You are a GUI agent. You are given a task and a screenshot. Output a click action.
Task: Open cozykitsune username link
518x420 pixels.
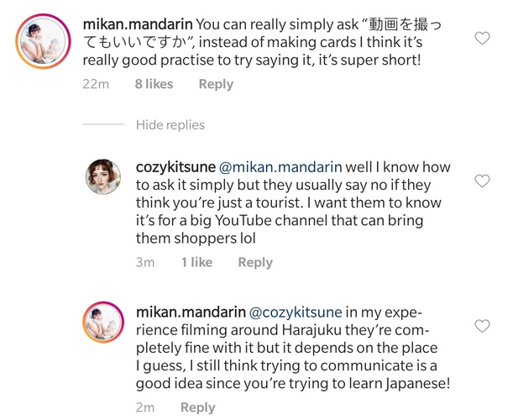tap(175, 167)
